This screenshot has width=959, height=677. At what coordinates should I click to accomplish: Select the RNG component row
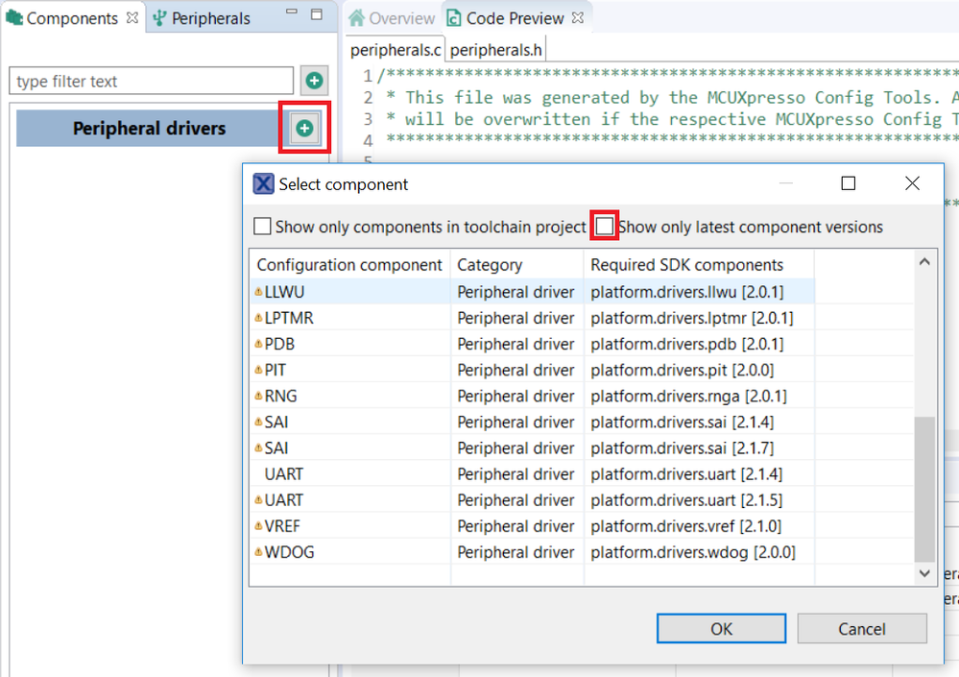(532, 396)
